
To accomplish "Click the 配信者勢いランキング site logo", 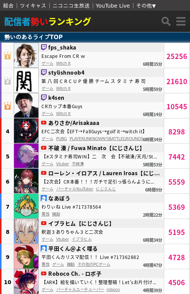I will click(47, 22).
